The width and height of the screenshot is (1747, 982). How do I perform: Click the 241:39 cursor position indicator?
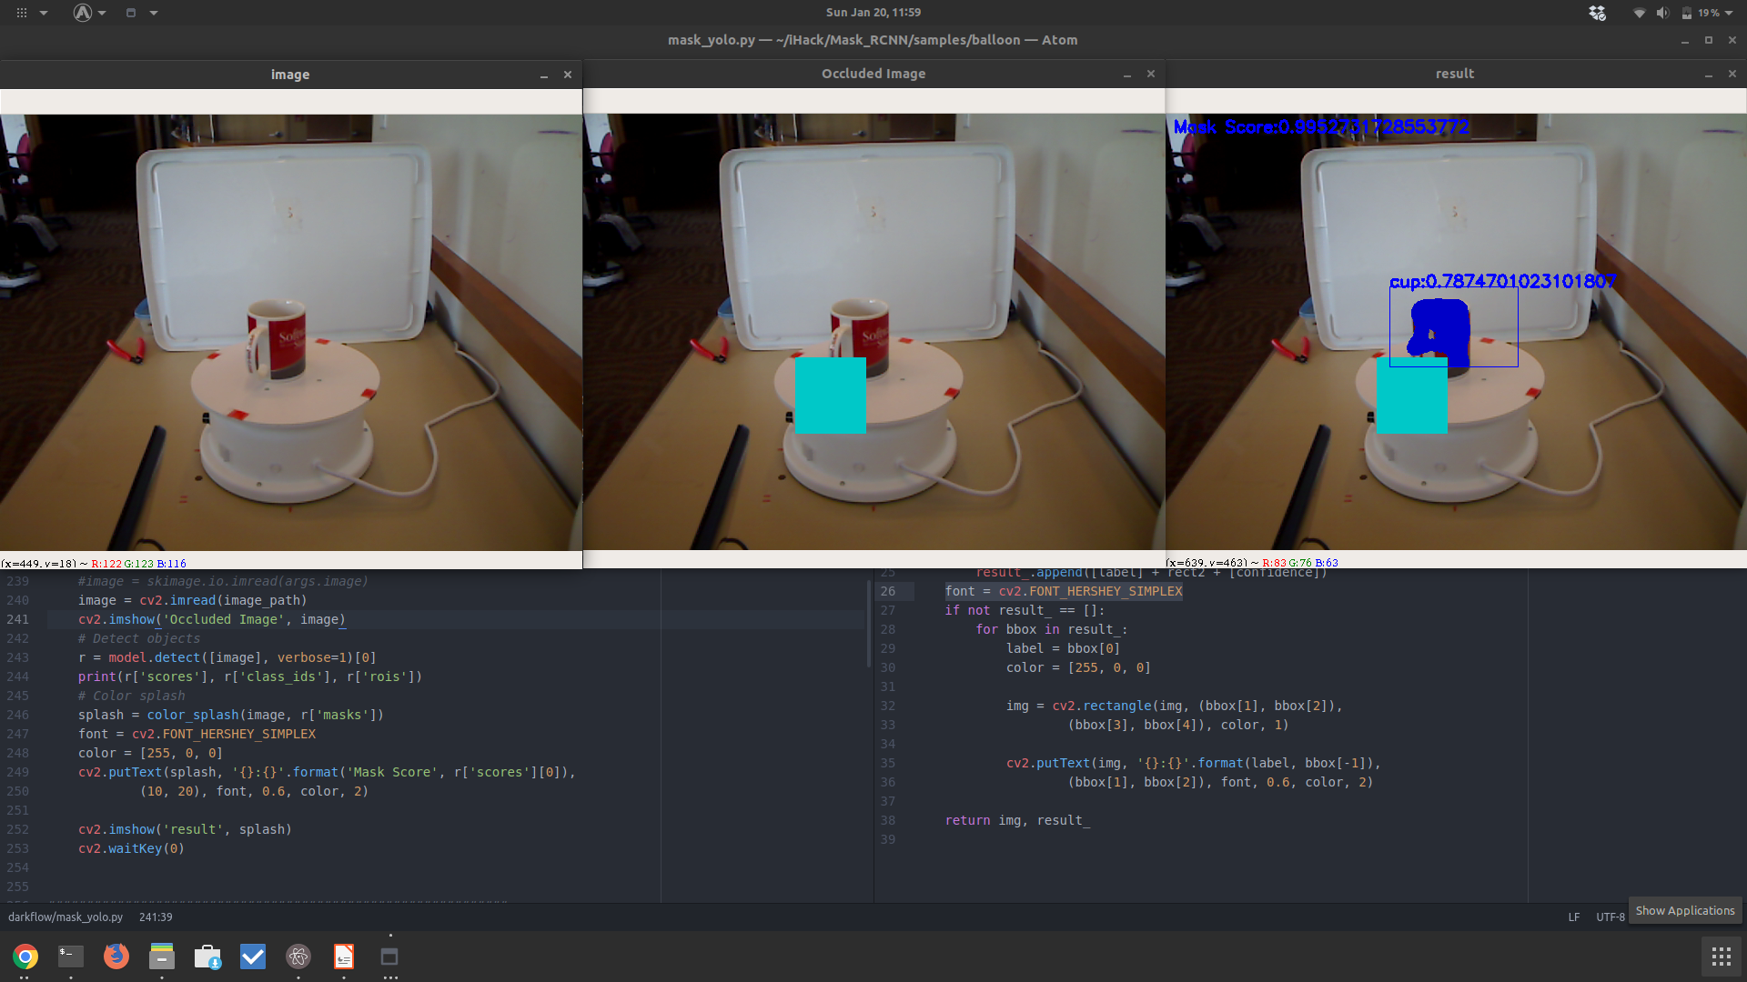pyautogui.click(x=156, y=917)
